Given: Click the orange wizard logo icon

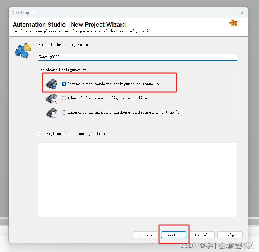Looking at the screenshot, I should (233, 23).
